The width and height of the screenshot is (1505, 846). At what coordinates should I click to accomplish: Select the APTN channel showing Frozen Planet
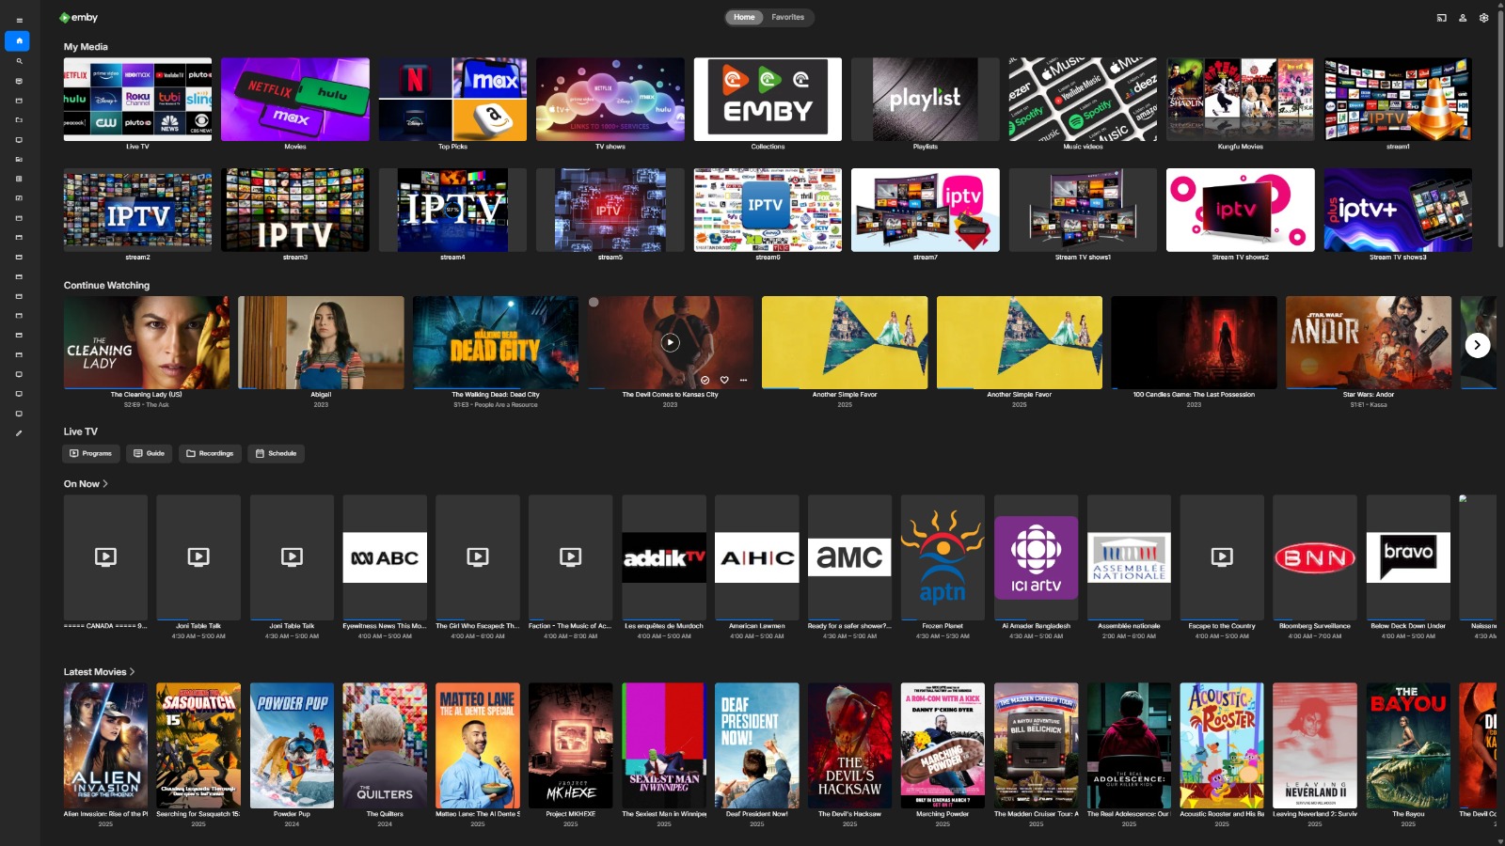943,557
